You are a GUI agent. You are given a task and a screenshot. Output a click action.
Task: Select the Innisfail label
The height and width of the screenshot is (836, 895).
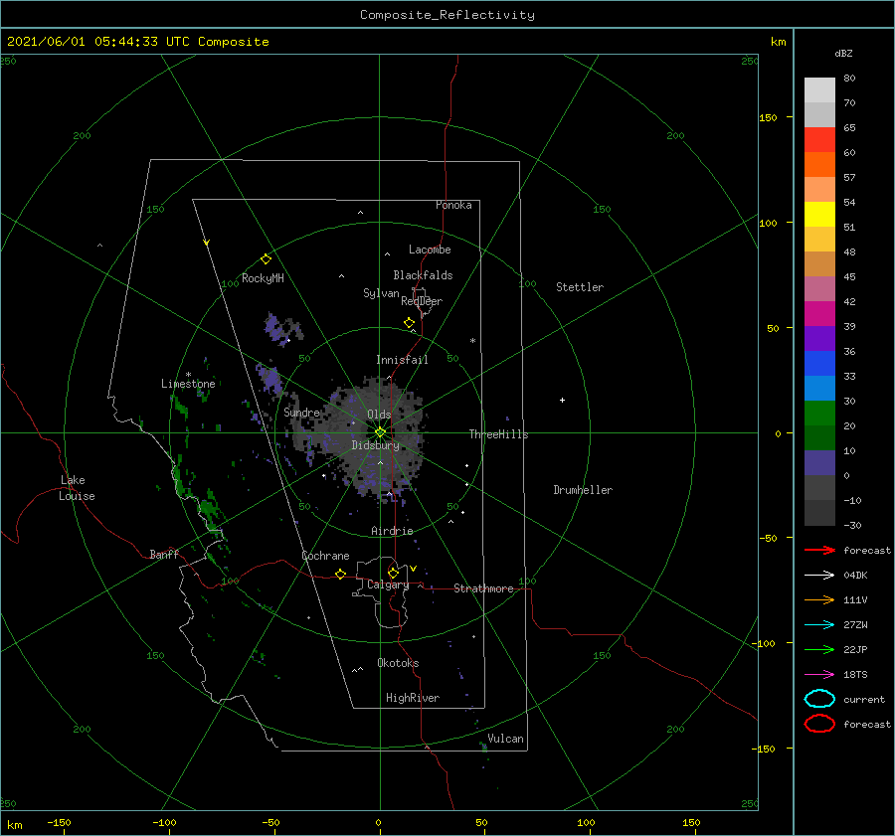pyautogui.click(x=402, y=360)
